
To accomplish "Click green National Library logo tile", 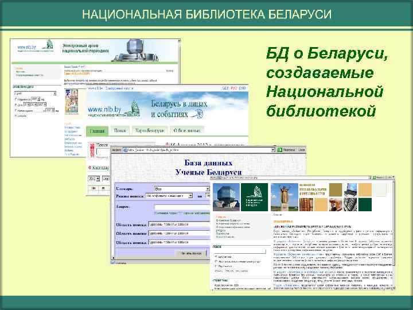I will (x=255, y=197).
